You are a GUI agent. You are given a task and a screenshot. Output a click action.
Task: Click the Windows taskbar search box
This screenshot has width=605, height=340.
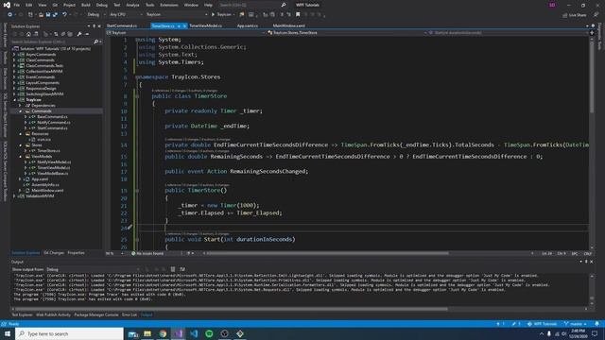point(69,333)
